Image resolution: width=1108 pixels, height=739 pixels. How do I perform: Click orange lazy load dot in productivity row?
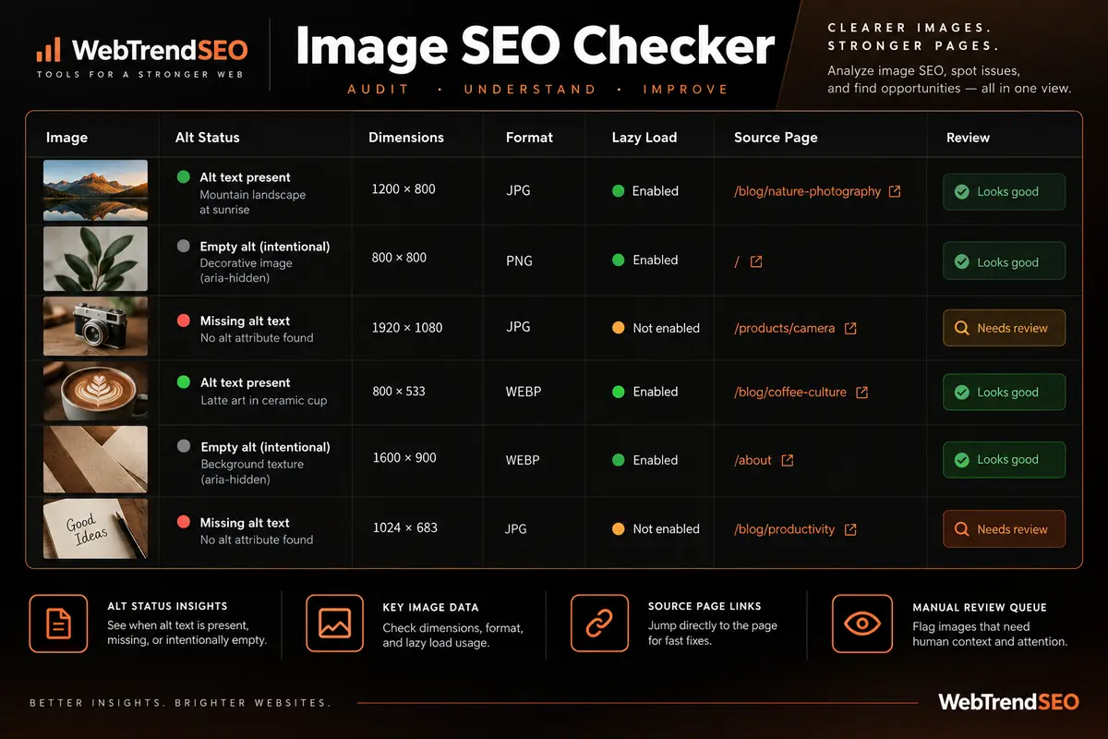click(619, 529)
